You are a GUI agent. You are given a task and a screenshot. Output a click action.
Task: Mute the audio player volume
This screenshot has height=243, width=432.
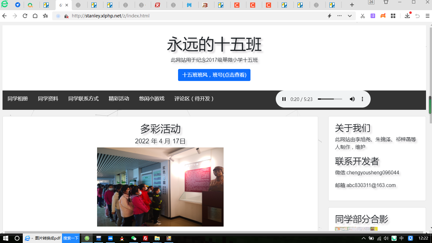[352, 99]
